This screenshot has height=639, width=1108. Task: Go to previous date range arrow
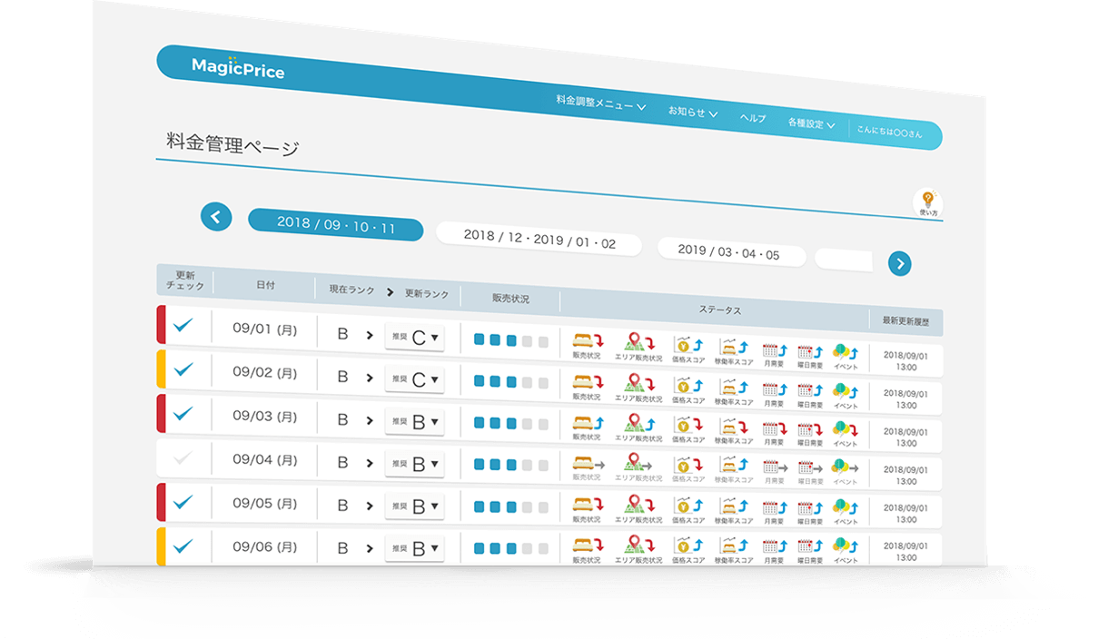pyautogui.click(x=216, y=217)
